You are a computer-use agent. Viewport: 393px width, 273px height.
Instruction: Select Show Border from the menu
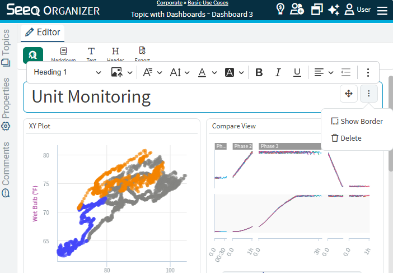coord(357,121)
